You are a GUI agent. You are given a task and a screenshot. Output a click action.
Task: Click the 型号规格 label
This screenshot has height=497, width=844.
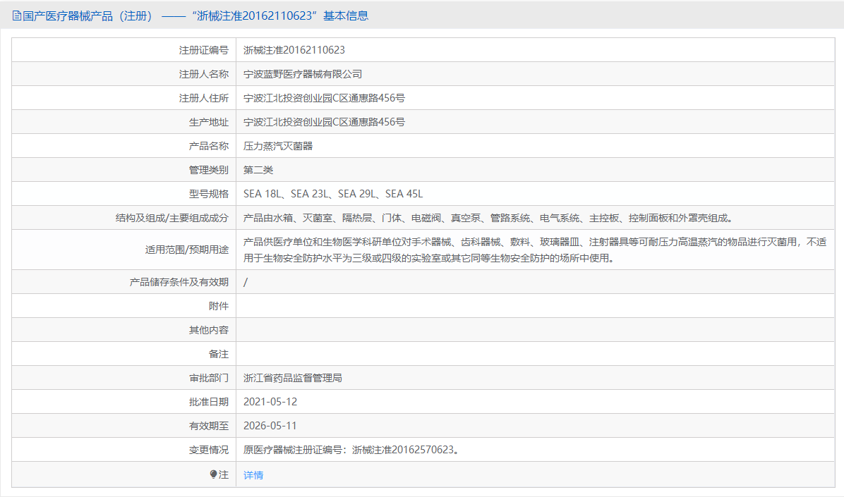click(209, 194)
